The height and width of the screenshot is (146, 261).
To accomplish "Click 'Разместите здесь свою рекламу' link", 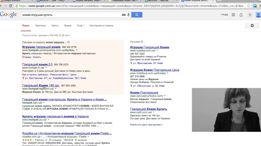I will (x=146, y=125).
